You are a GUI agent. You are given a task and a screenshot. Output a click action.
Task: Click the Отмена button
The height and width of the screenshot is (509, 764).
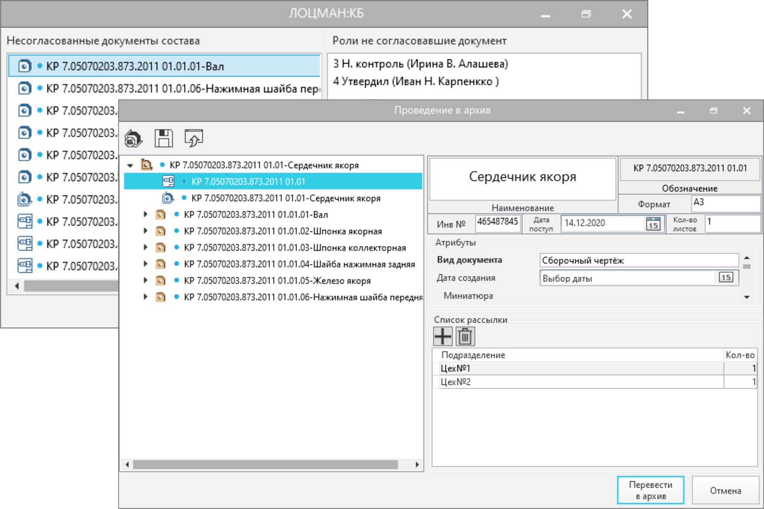point(725,490)
